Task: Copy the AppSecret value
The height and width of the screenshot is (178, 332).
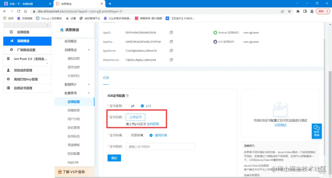Action: [x=171, y=51]
